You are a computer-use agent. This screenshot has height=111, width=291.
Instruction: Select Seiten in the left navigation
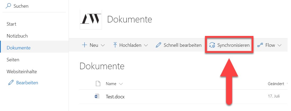13,60
